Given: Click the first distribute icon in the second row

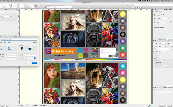Looking at the screenshot, I should (154, 15).
